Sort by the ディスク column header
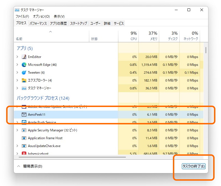This screenshot has height=186, width=221. [x=169, y=36]
